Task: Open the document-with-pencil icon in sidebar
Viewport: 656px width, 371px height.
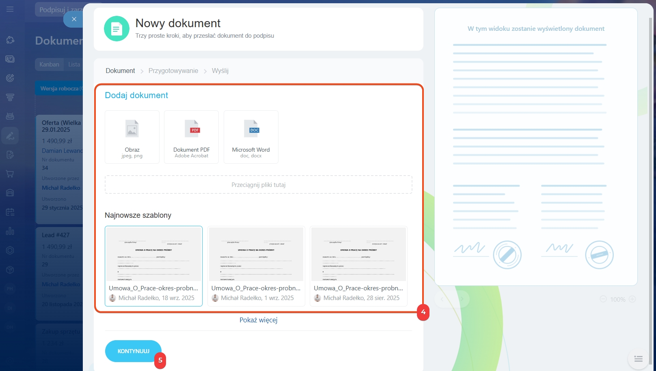Action: 10,154
